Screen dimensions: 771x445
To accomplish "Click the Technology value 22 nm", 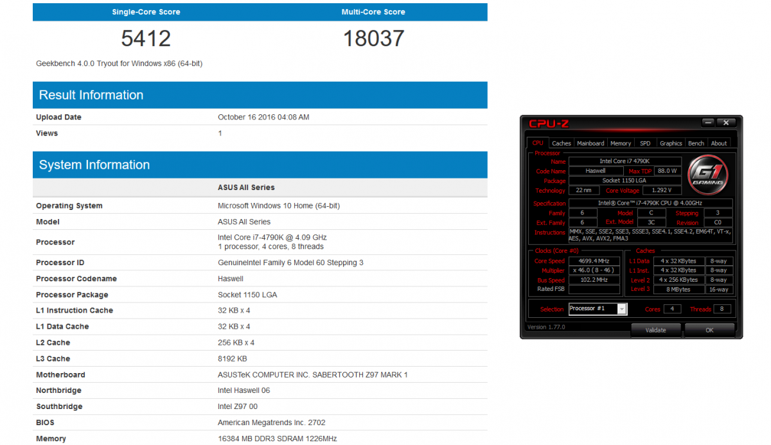I will click(584, 190).
